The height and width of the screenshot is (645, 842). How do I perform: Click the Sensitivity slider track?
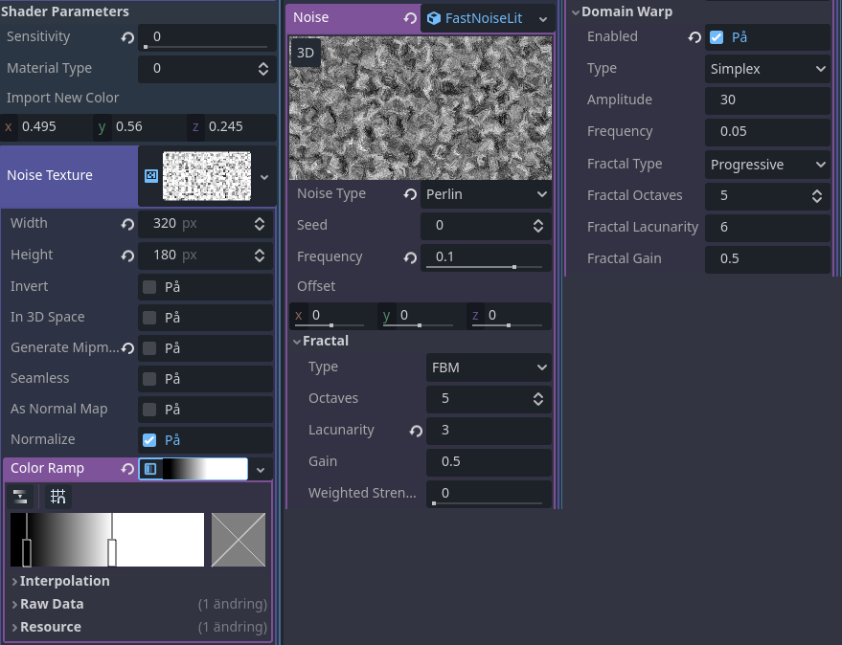tap(206, 47)
